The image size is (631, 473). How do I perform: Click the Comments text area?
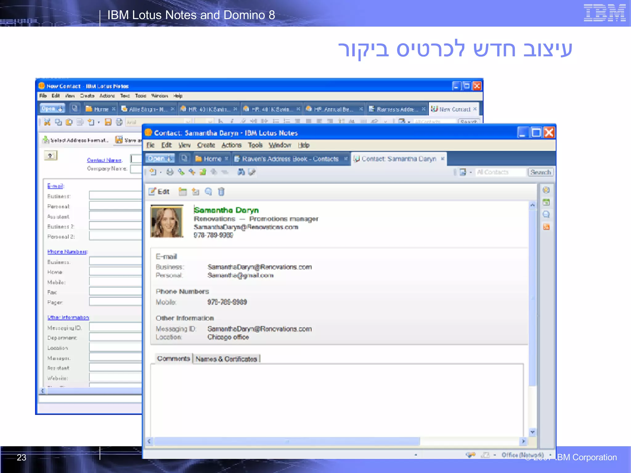[x=337, y=400]
